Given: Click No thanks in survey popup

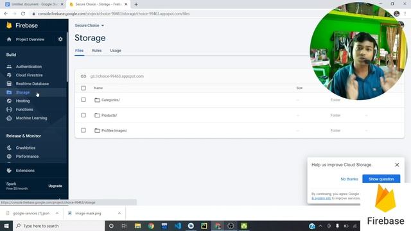Looking at the screenshot, I should 349,179.
